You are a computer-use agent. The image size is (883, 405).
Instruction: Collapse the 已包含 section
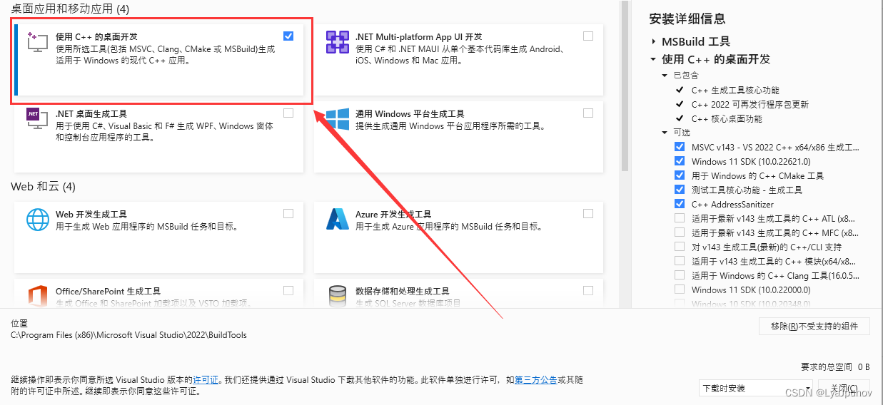pyautogui.click(x=665, y=76)
